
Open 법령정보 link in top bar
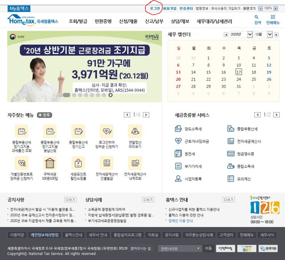point(202,8)
